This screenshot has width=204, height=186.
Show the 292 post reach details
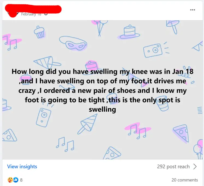pos(173,166)
